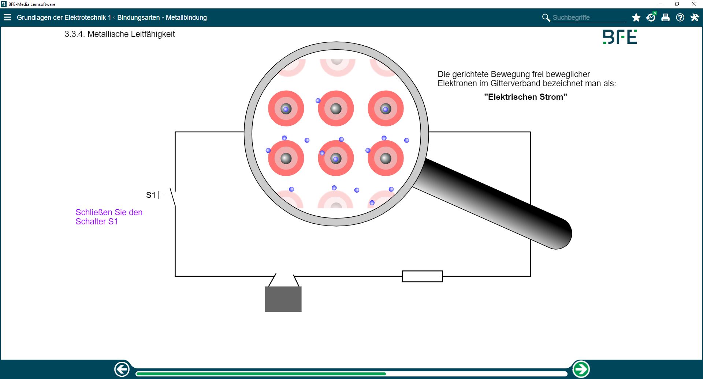Close the switch S1 in the circuit
The width and height of the screenshot is (703, 379).
pos(172,196)
